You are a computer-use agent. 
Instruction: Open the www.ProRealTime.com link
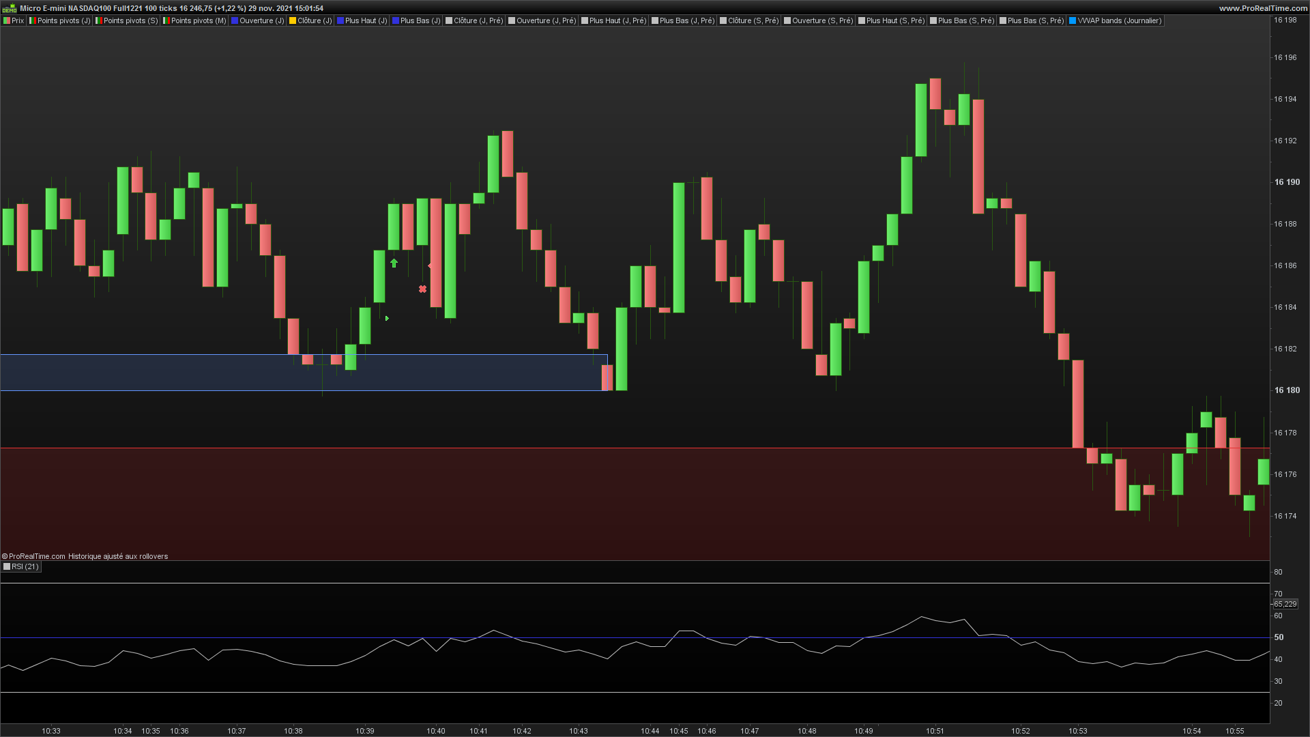pyautogui.click(x=1263, y=8)
